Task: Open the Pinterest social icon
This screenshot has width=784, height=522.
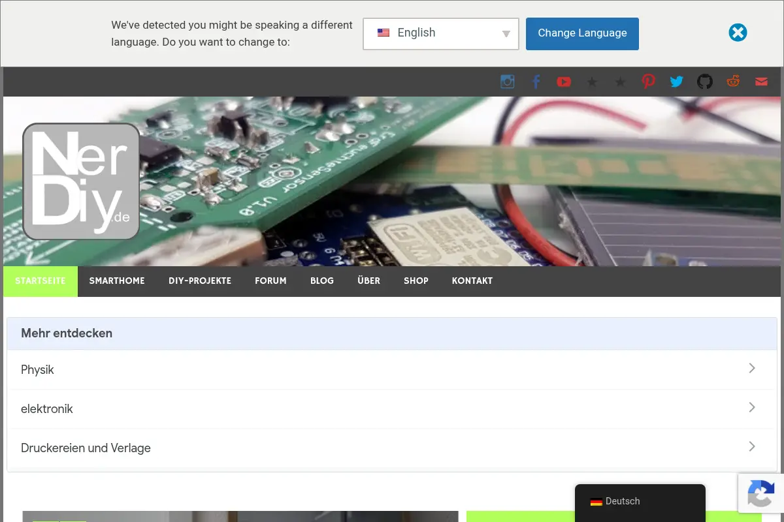Action: [x=648, y=82]
